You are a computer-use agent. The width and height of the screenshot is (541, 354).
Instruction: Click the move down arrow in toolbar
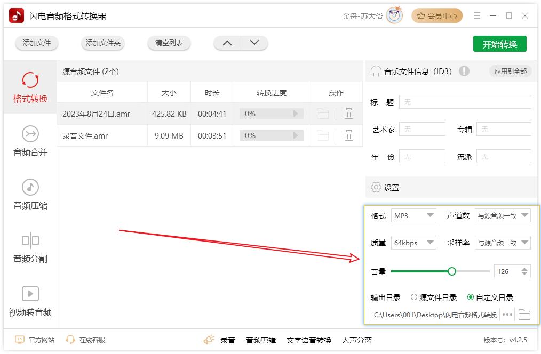(x=254, y=43)
